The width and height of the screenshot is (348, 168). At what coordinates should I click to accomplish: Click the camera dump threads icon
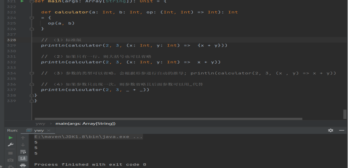click(10, 160)
